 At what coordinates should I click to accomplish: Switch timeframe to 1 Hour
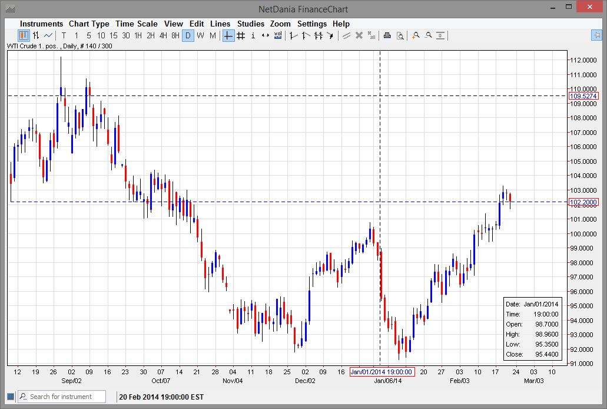137,35
